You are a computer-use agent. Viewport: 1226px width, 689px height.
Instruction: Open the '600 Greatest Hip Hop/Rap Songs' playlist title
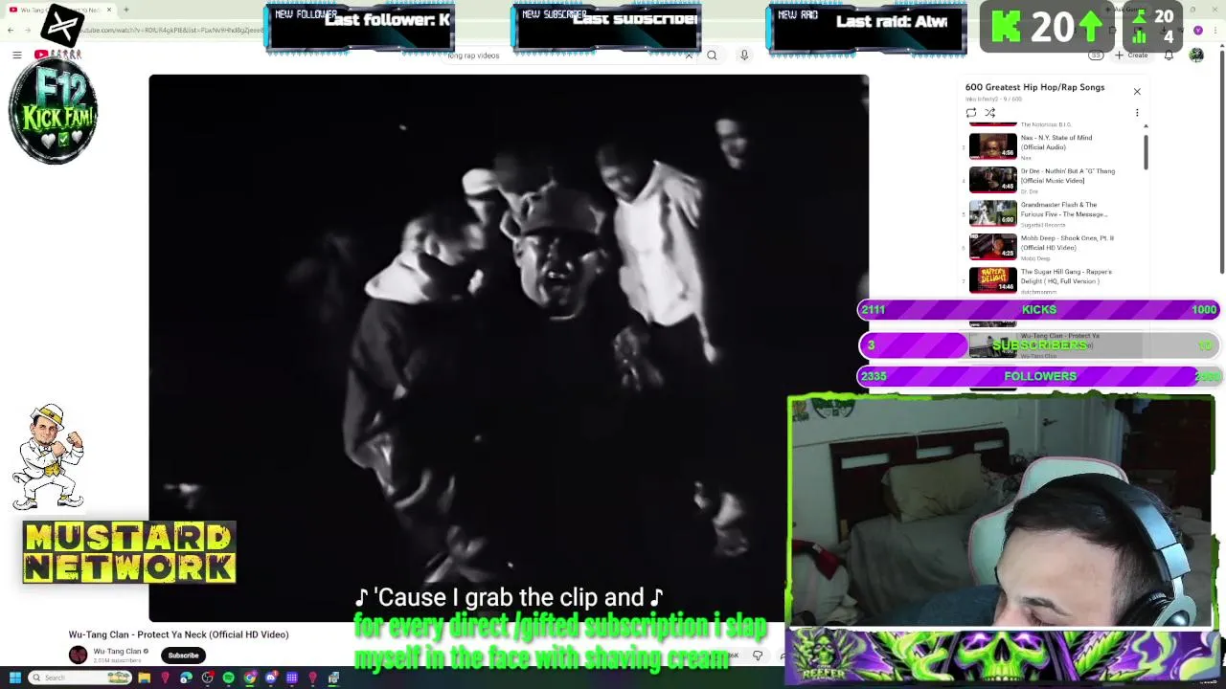tap(1034, 87)
